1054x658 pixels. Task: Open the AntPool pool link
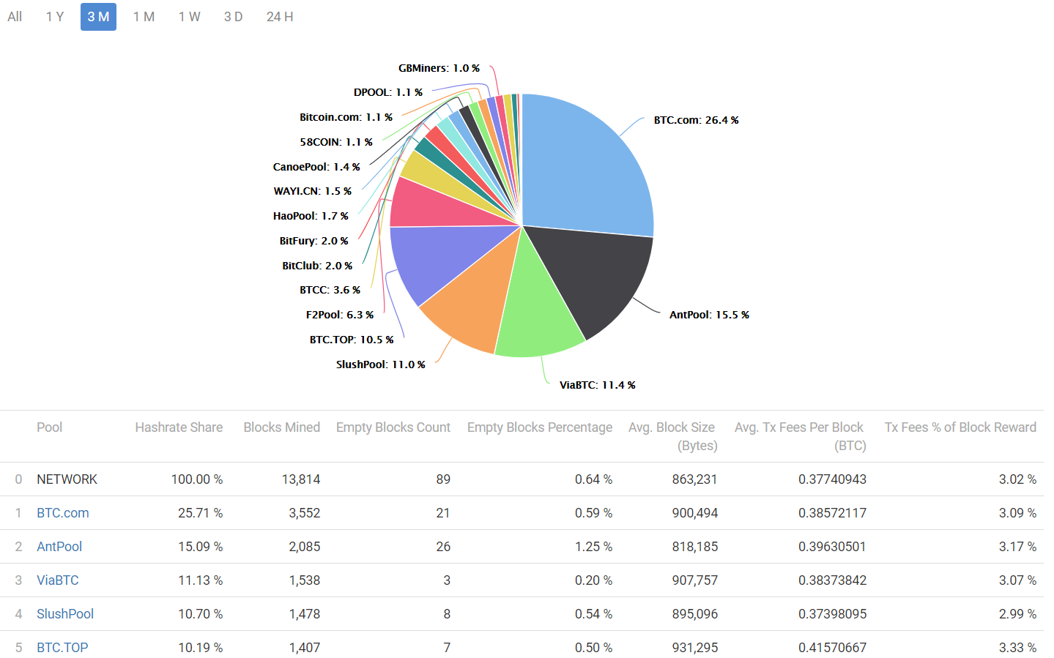pos(59,547)
